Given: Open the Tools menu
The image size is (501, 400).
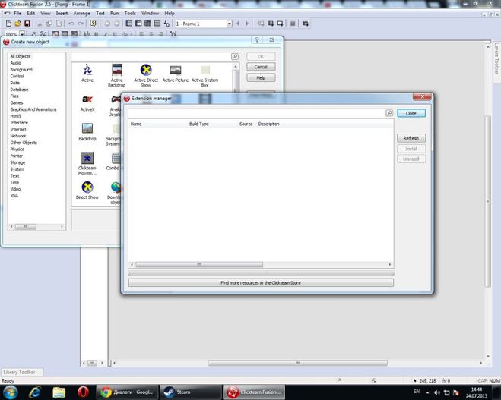Looking at the screenshot, I should (x=131, y=13).
